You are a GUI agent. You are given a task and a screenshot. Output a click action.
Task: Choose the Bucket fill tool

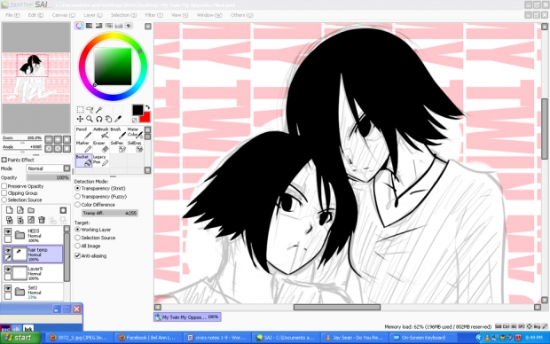(84, 160)
